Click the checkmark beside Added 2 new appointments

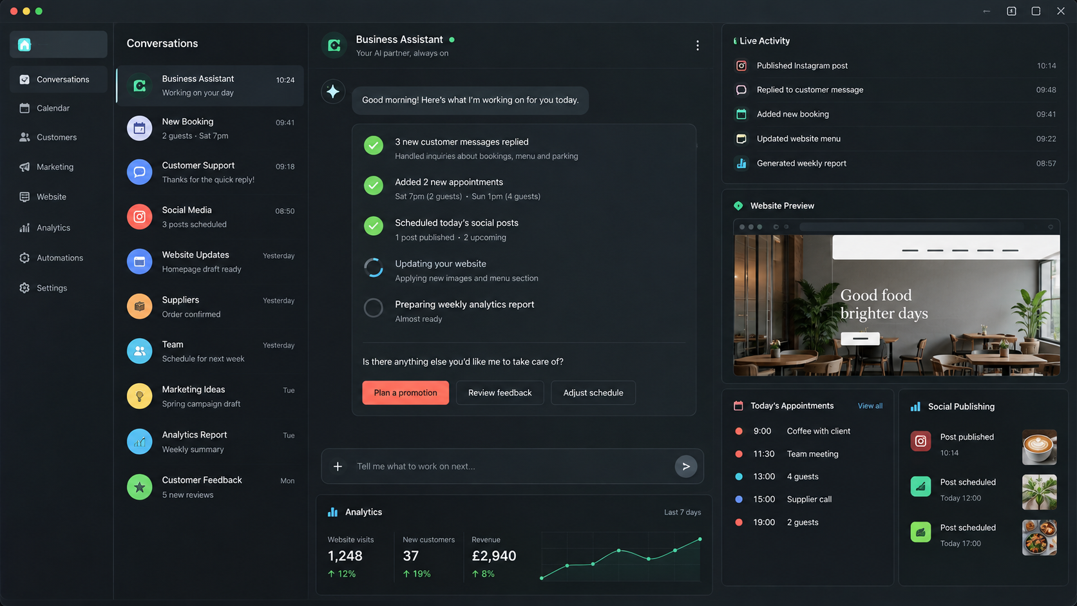pos(374,185)
